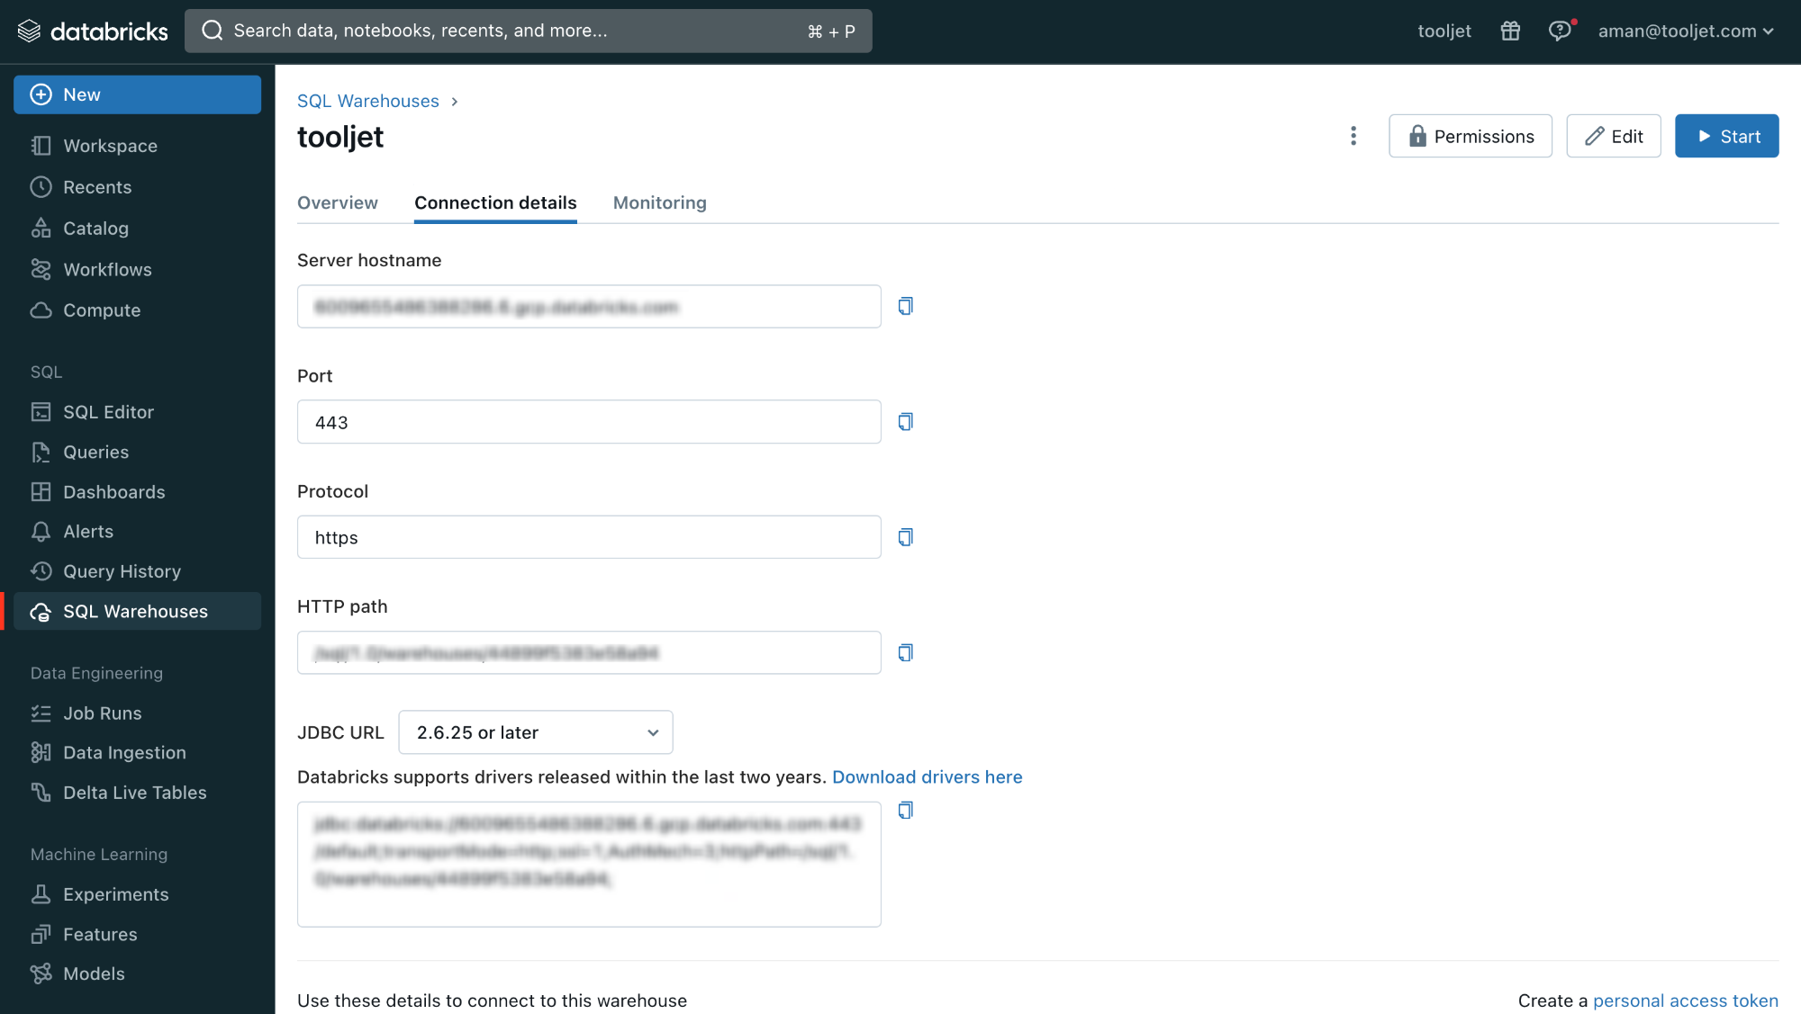Screen dimensions: 1801x1014
Task: Switch to the Overview tab
Action: click(x=337, y=202)
